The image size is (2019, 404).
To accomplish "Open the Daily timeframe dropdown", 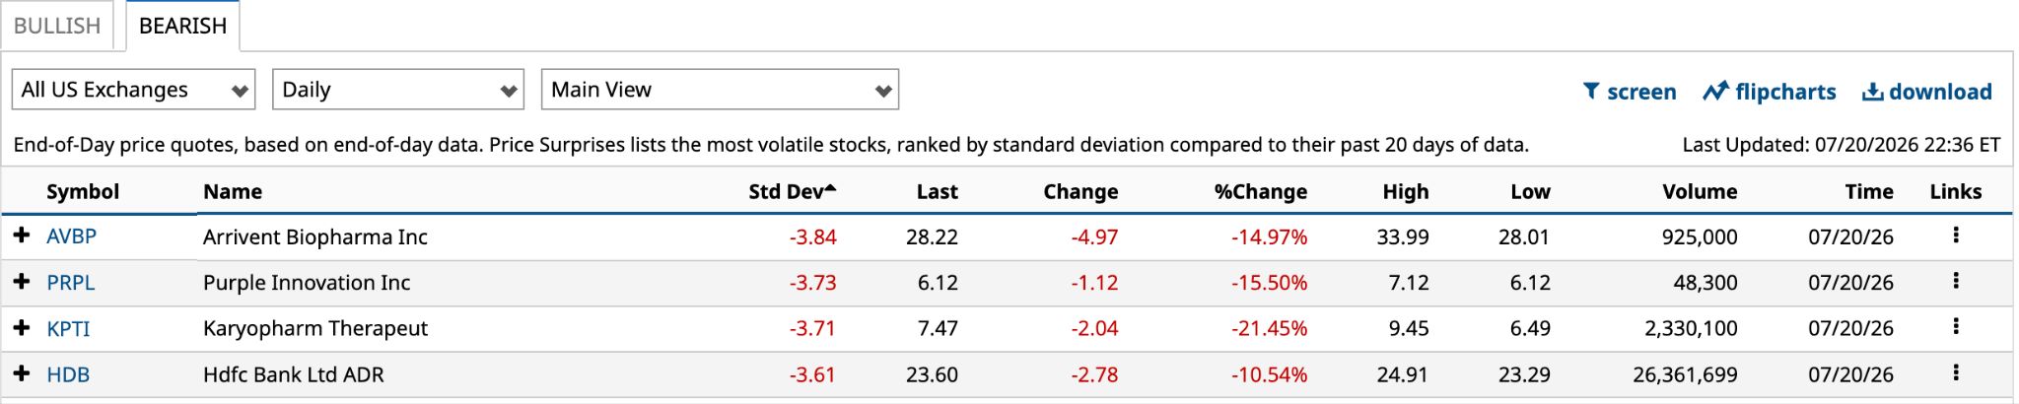I will click(x=397, y=90).
